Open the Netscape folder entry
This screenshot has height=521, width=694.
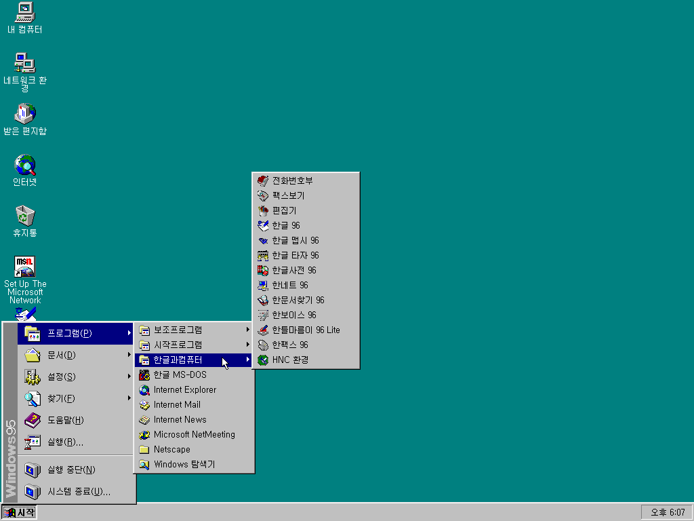(195, 449)
